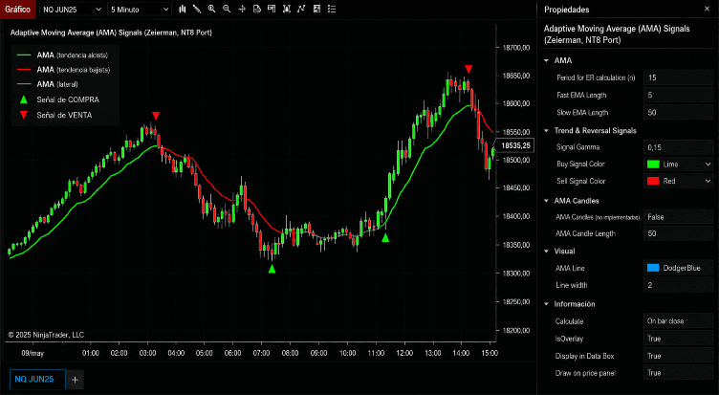Collapse the Visual section
719x395 pixels.
click(x=547, y=251)
